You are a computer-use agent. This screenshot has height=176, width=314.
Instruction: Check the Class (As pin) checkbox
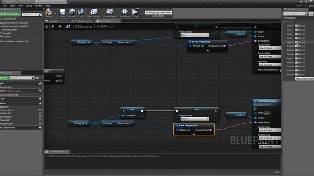pos(296,30)
